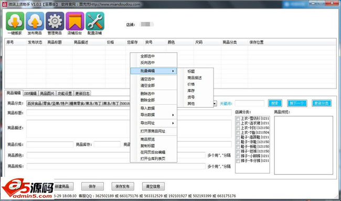
Task: Click the 商品颜色 input field
Action: click(x=116, y=155)
